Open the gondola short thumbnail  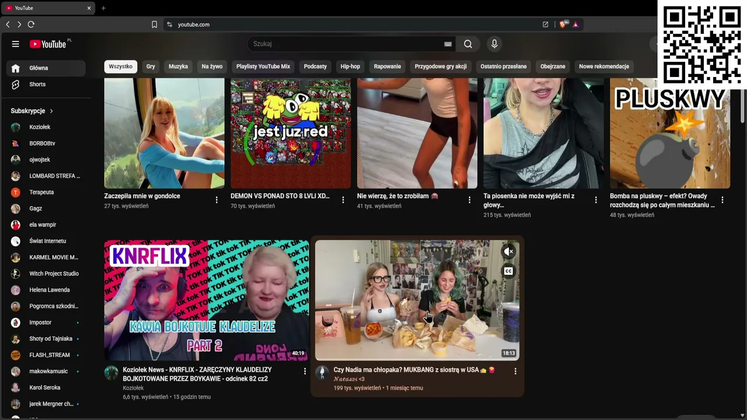point(164,133)
